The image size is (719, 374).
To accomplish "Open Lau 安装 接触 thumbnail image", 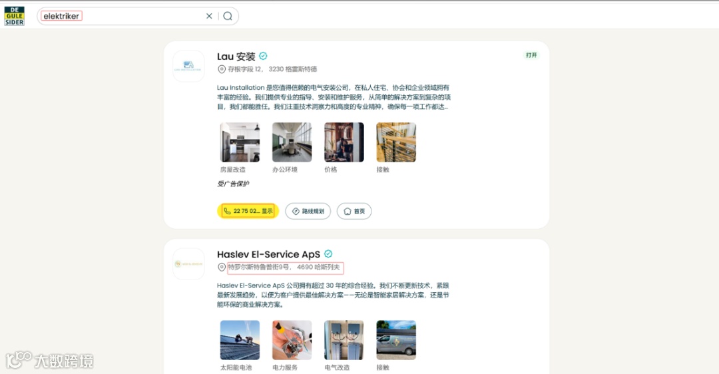I will click(396, 142).
